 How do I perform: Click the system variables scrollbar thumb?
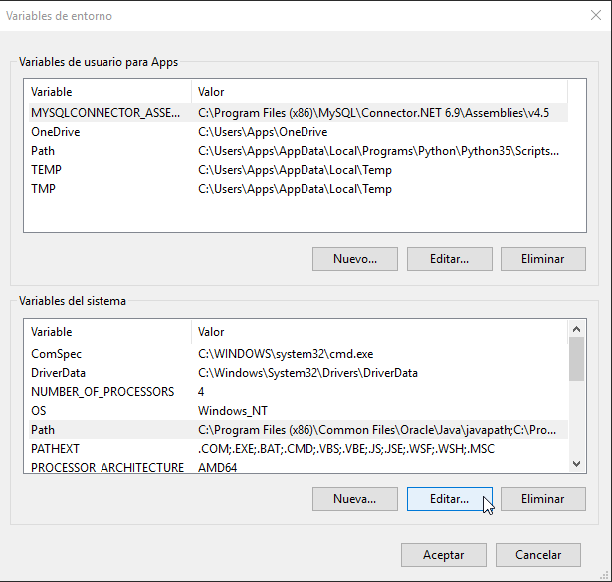[x=576, y=359]
